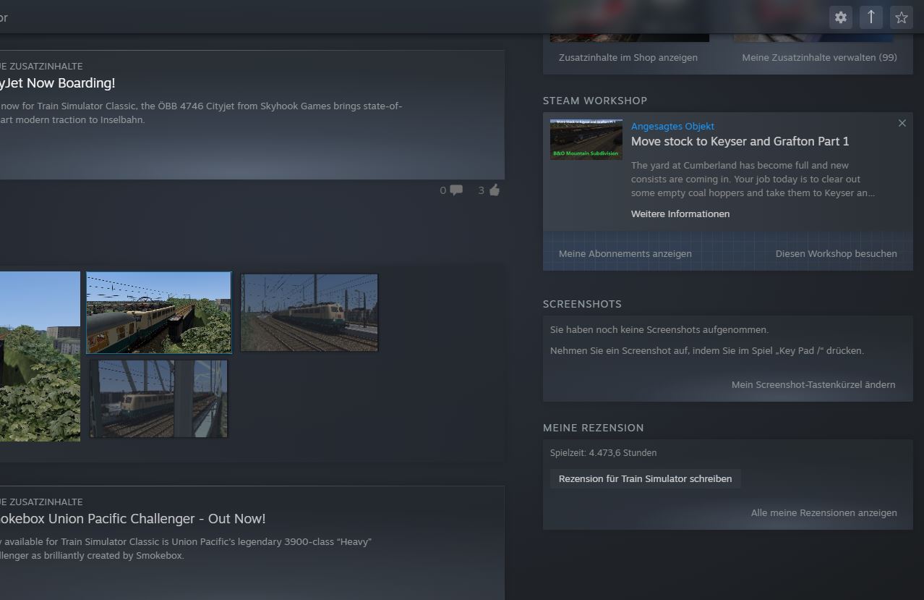Dismiss the workshop featured item card
Screen dimensions: 924x600
pos(902,123)
